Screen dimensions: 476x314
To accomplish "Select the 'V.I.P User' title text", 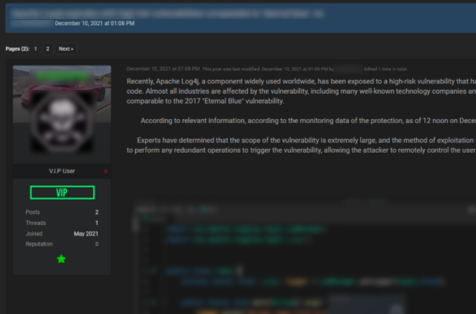I will [62, 171].
